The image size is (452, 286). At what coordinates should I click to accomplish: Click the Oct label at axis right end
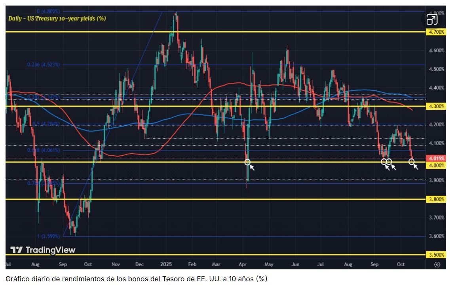click(401, 264)
